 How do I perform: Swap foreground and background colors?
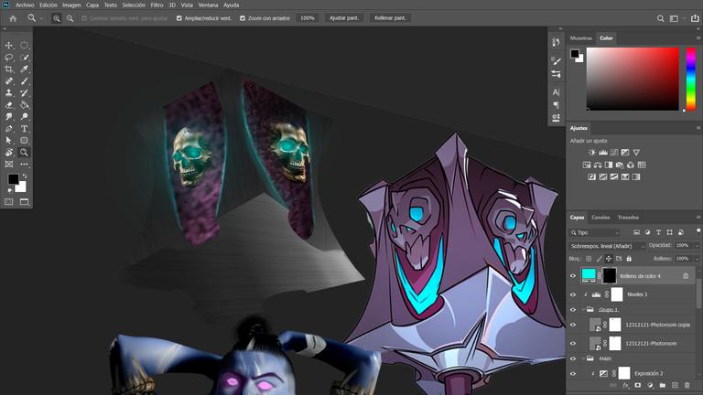click(25, 176)
